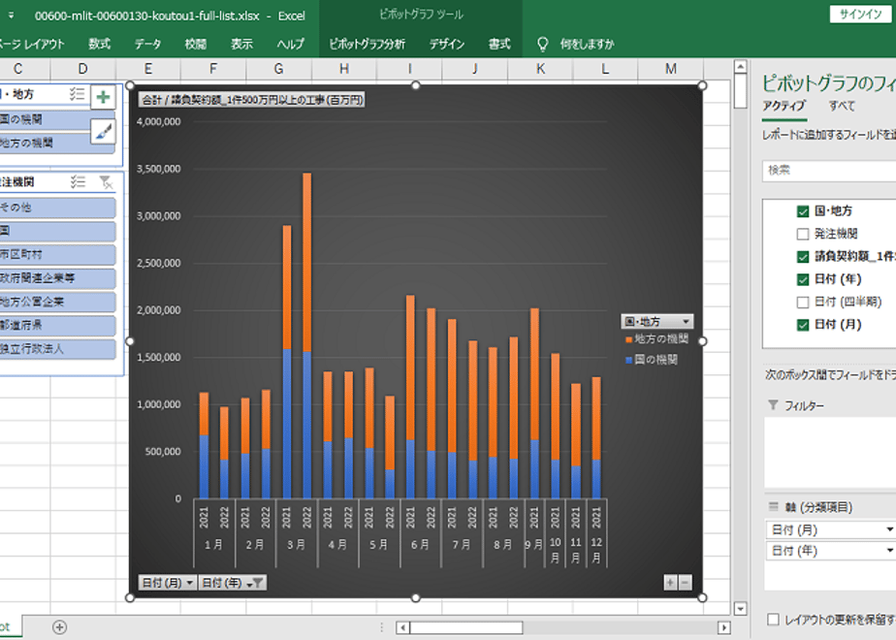Click the horizontal scrollbar thumb
Screen dimensions: 896x640
(466, 627)
